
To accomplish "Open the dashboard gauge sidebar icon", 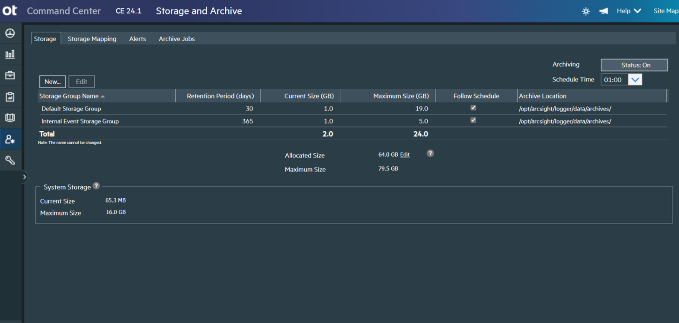I will [10, 33].
